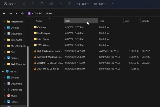The width and height of the screenshot is (160, 107).
Task: Select the Intro Outro folder in file list
Action: point(43,39)
